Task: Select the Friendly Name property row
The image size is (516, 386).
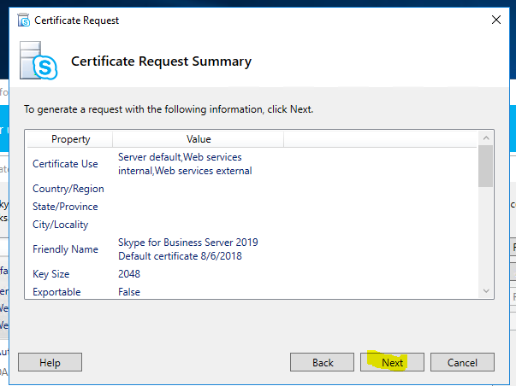Action: pyautogui.click(x=252, y=249)
